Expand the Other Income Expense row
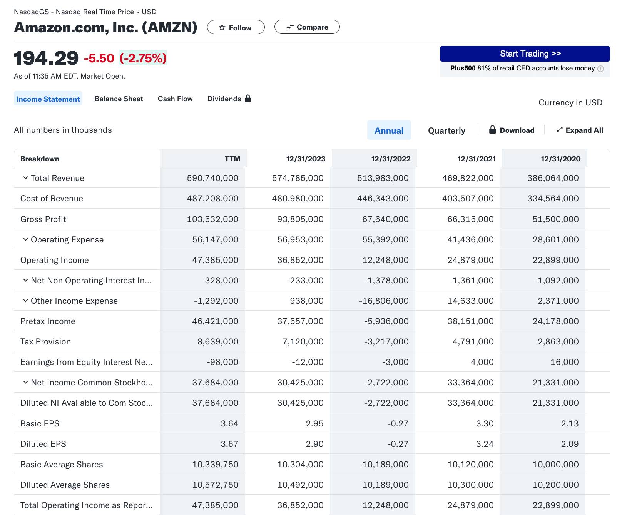The image size is (622, 515). coord(25,301)
